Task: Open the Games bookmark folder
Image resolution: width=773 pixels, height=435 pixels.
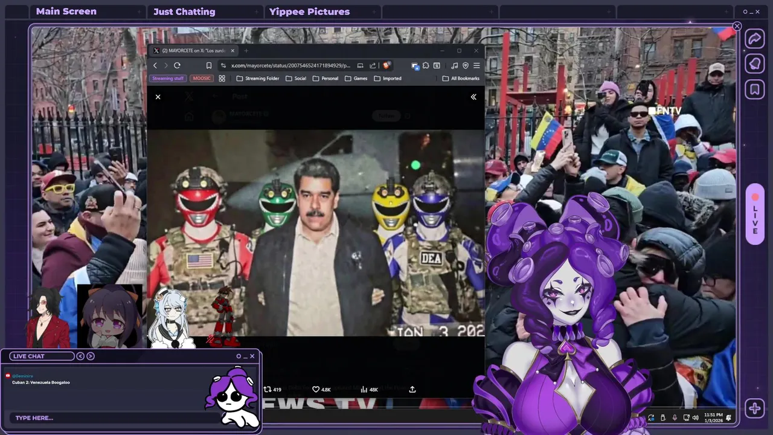Action: pos(356,79)
